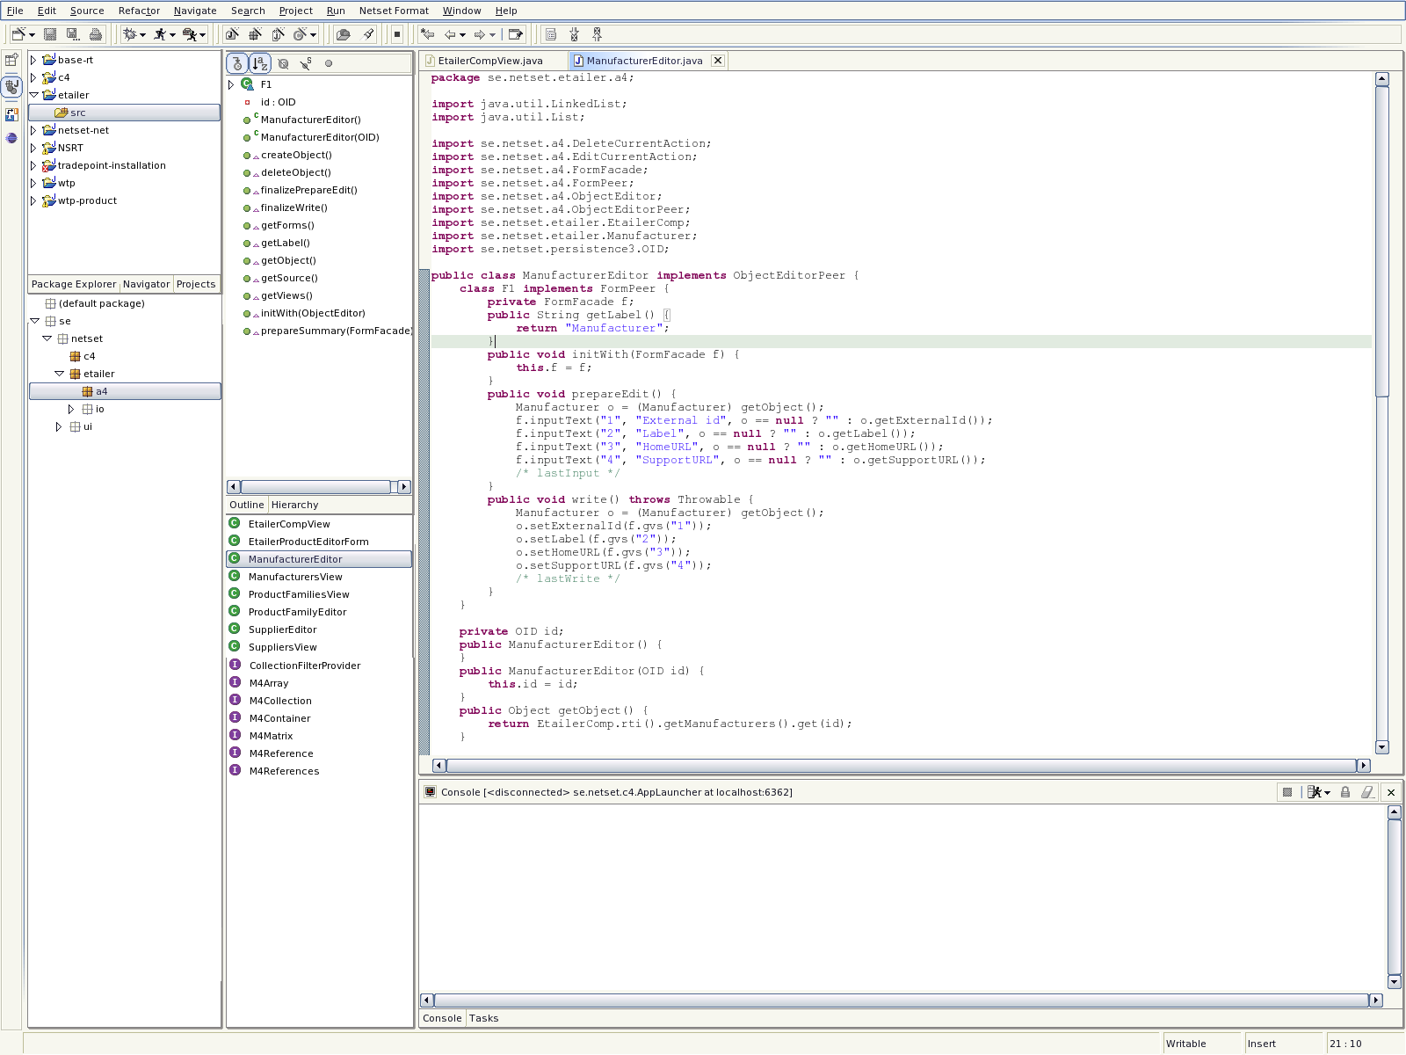Click the External Tools run icon

[189, 34]
